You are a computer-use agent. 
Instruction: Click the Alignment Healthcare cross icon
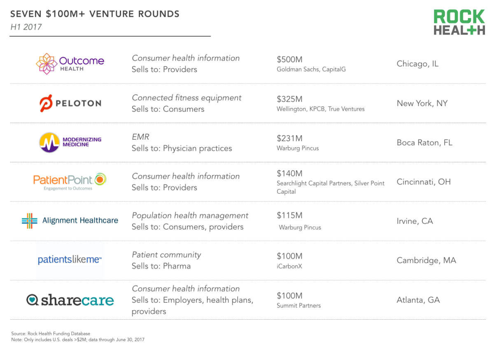29,221
